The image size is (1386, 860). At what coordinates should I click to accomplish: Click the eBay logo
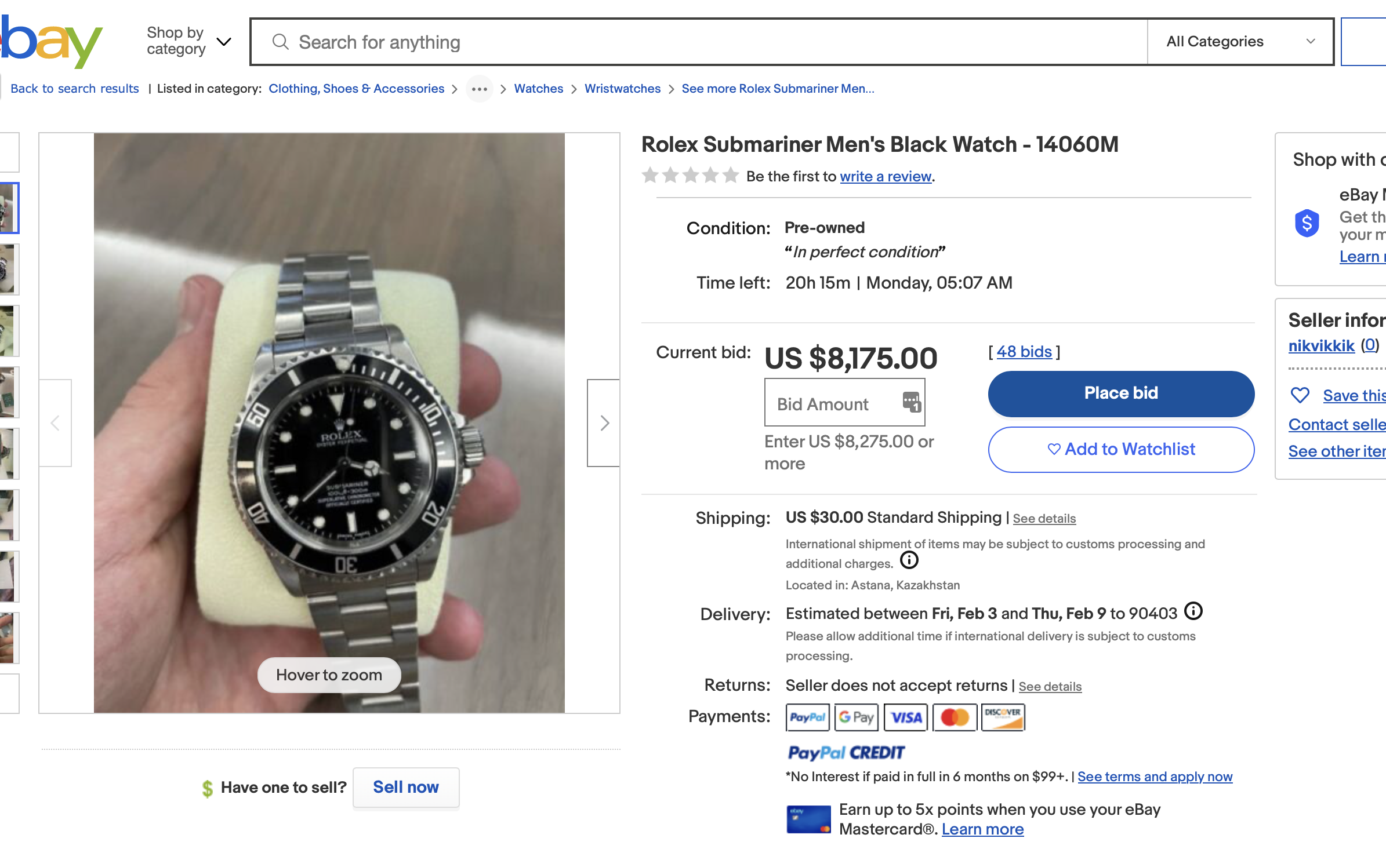point(51,41)
